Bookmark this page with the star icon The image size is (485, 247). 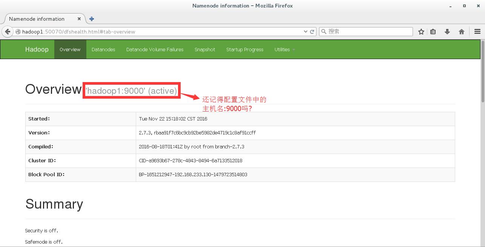pos(421,32)
